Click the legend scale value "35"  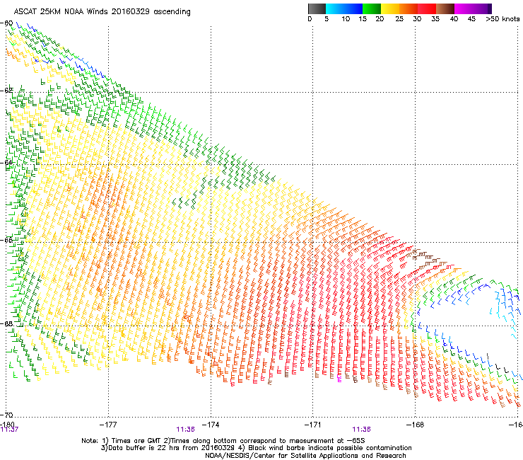pos(435,19)
